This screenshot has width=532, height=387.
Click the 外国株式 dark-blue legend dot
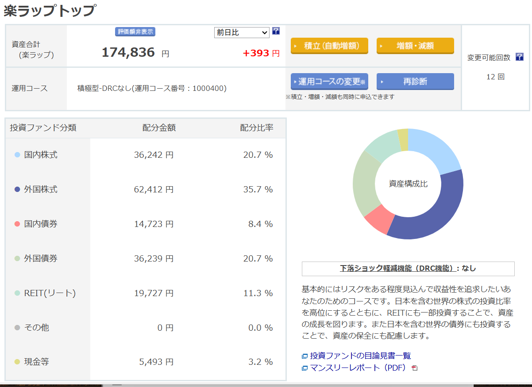tap(17, 189)
